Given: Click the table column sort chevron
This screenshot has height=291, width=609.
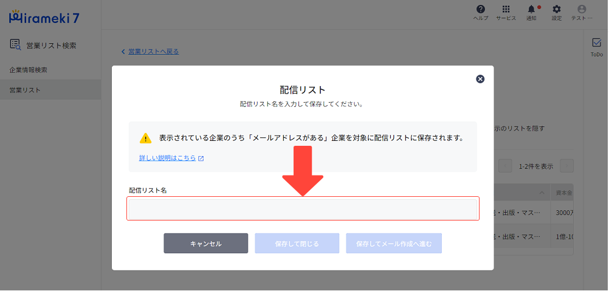Looking at the screenshot, I should pos(542,193).
